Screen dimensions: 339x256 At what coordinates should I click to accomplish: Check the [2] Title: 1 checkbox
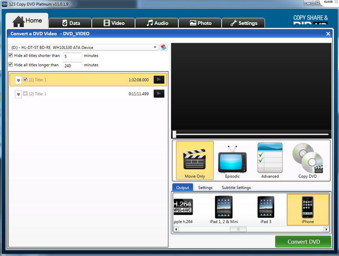(x=25, y=93)
